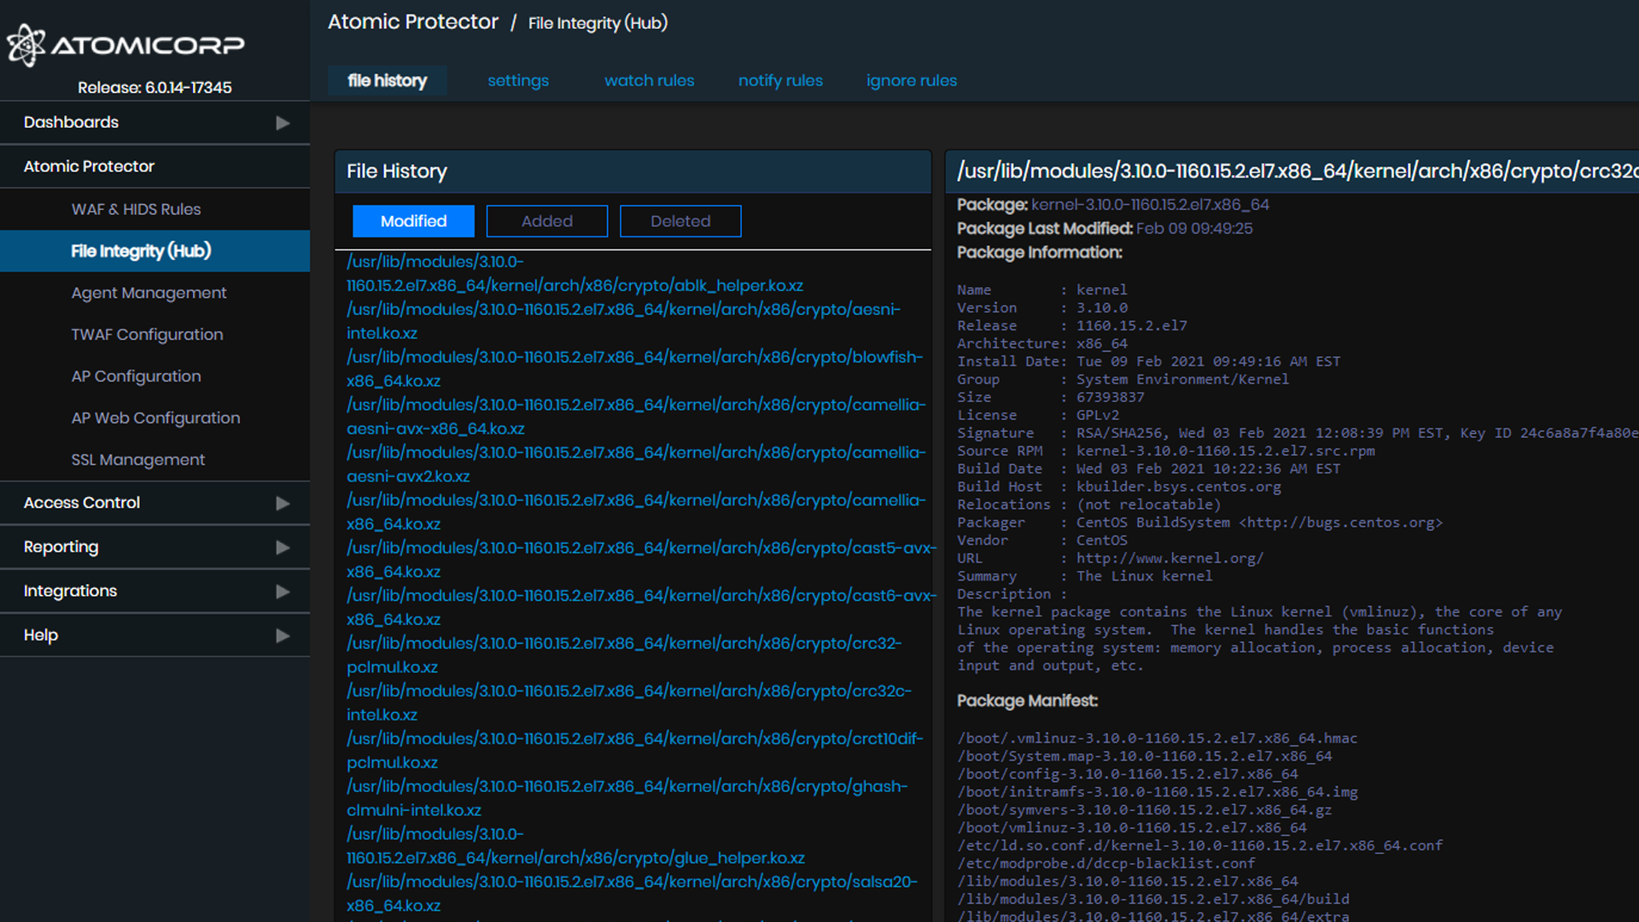Show Deleted files filter
1639x922 pixels.
point(680,221)
